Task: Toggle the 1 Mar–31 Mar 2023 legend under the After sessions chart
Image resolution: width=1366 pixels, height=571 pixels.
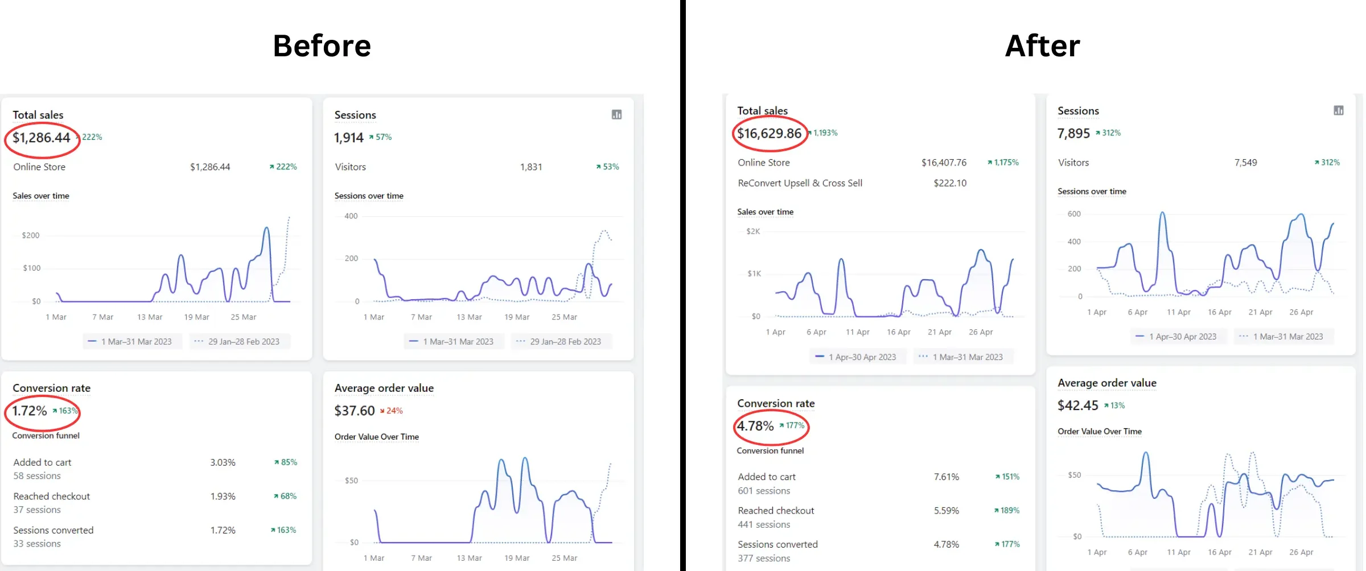Action: (x=1285, y=337)
